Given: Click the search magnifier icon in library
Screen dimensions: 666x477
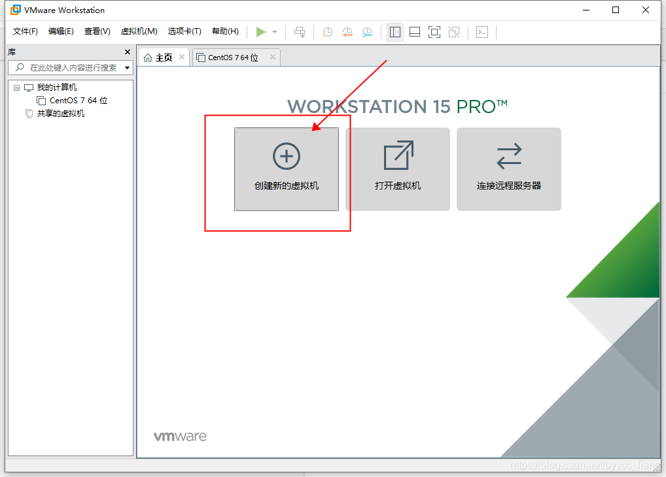Looking at the screenshot, I should [20, 67].
